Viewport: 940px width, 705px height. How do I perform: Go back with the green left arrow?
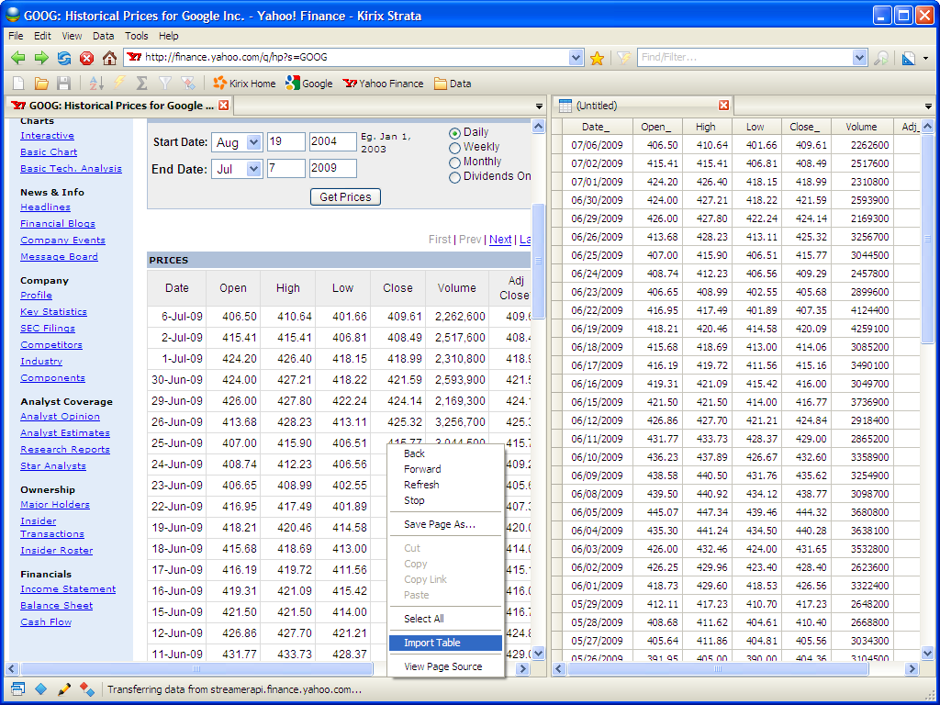[x=18, y=58]
